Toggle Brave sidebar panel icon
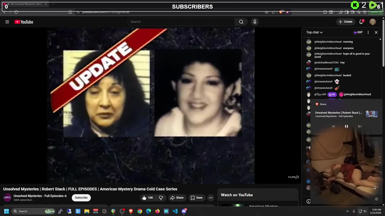The image size is (385, 216). point(346,12)
